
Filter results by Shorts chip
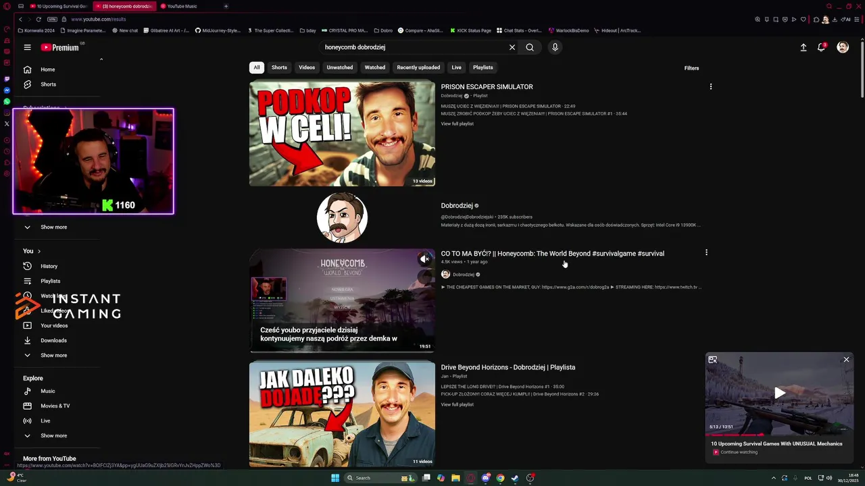[279, 67]
